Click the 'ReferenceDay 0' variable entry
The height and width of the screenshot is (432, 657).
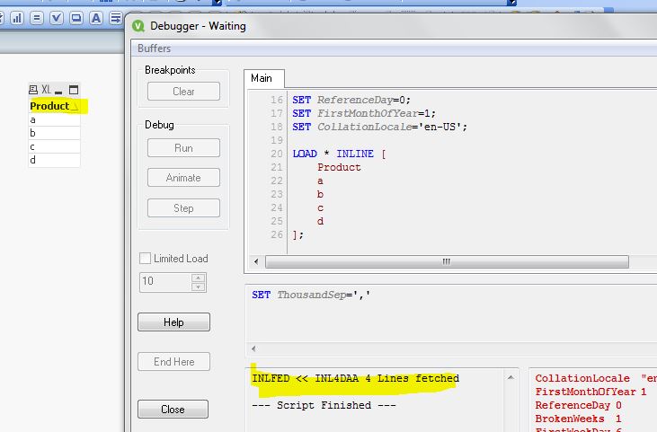(578, 405)
